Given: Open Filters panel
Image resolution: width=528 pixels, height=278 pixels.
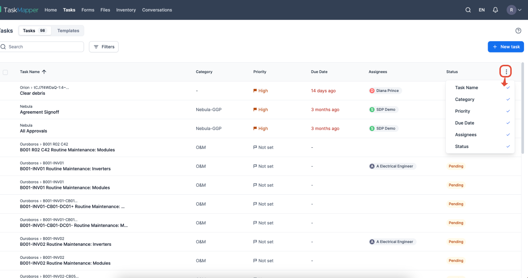Looking at the screenshot, I should 104,47.
